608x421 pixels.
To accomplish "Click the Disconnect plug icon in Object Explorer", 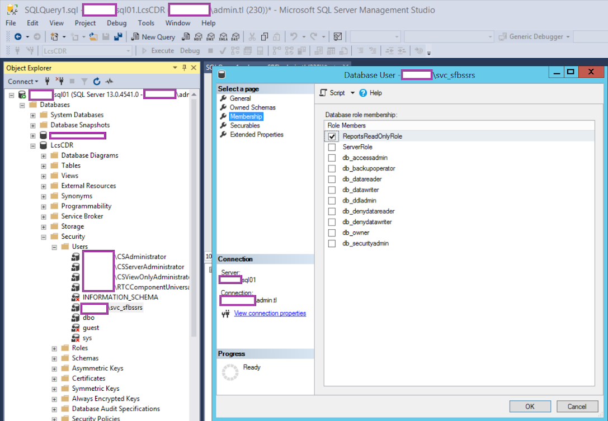I will click(60, 81).
